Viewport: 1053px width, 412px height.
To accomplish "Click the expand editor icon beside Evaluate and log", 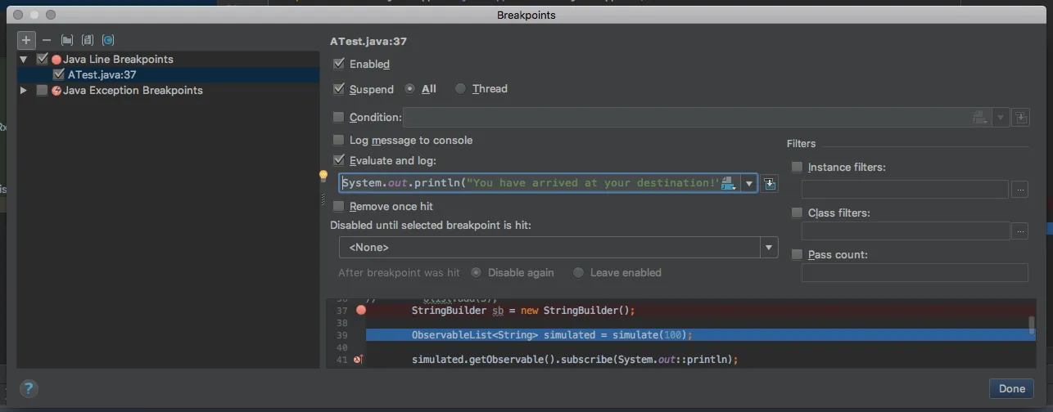I will coord(770,183).
